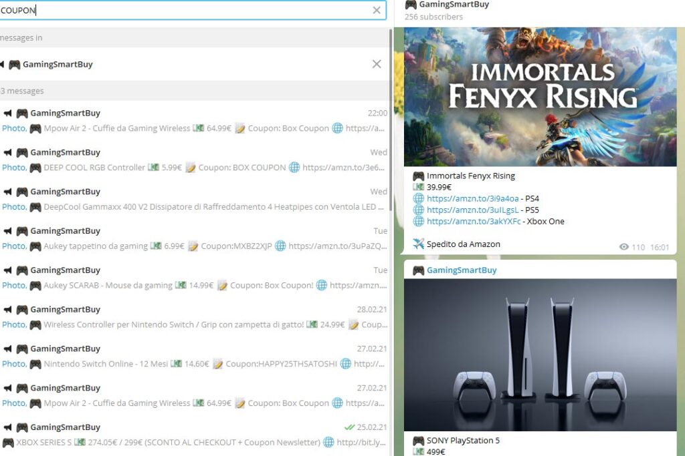Screen dimensions: 685x456
Task: Click the Spedito da Amazon text
Action: click(464, 244)
